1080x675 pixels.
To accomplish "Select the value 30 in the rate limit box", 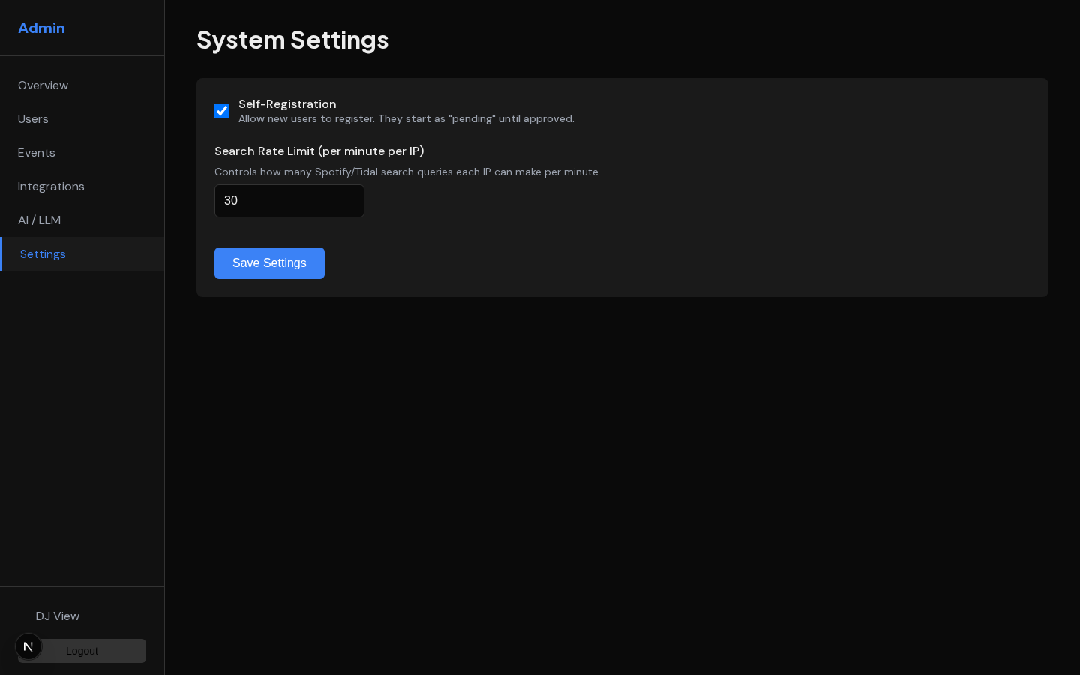I will [289, 201].
